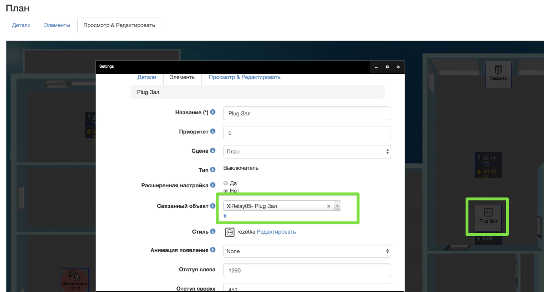544x292 pixels.
Task: Switch to the top Детали tab
Action: [x=21, y=25]
